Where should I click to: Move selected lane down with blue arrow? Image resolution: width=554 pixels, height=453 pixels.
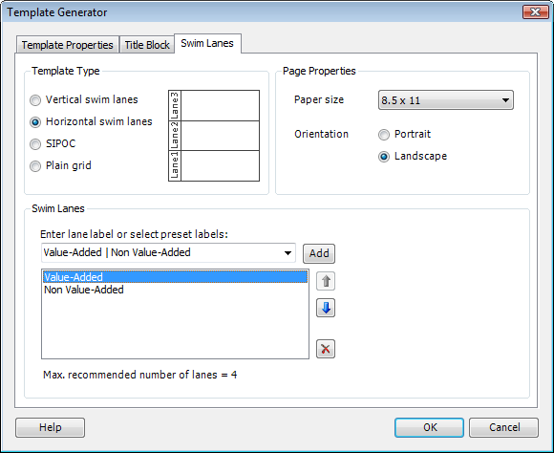pyautogui.click(x=326, y=308)
